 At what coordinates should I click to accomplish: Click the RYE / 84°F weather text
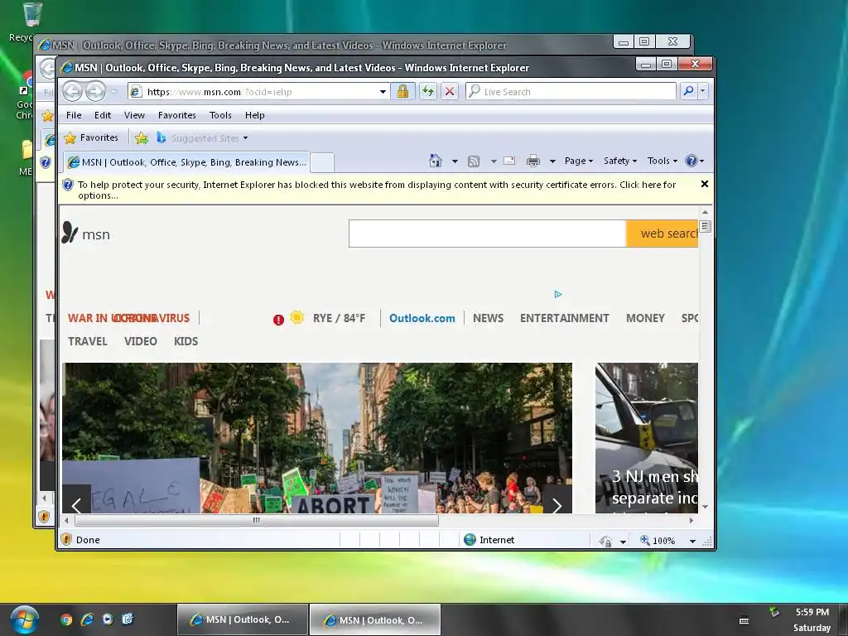pos(339,318)
